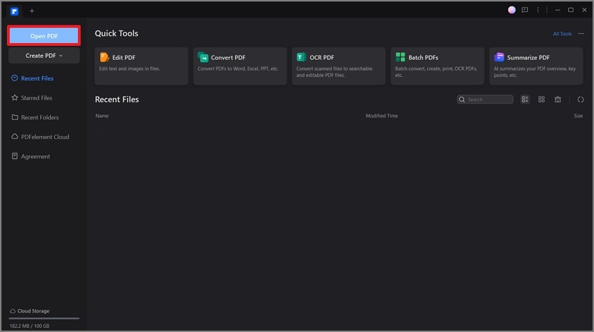Open the Quick Tools more options ellipsis

pos(581,33)
